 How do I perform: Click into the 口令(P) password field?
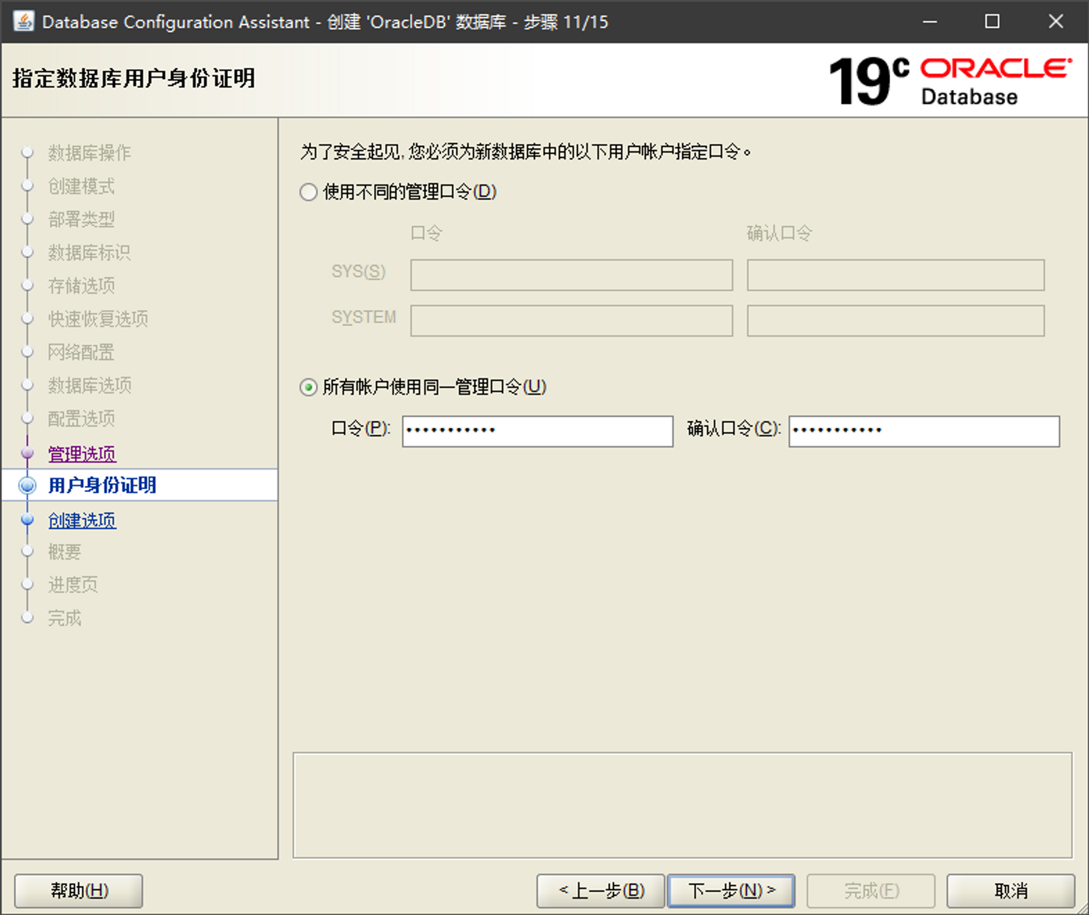[537, 431]
